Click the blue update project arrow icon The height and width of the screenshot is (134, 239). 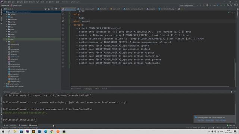[x=218, y=6]
